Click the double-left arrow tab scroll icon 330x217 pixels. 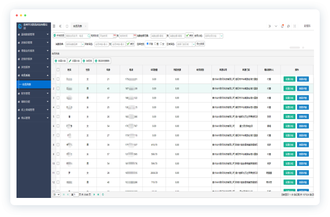tap(60, 26)
